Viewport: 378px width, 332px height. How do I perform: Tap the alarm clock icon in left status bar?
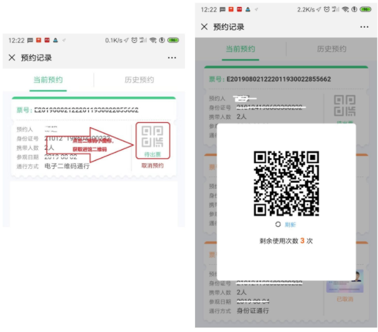pos(134,40)
